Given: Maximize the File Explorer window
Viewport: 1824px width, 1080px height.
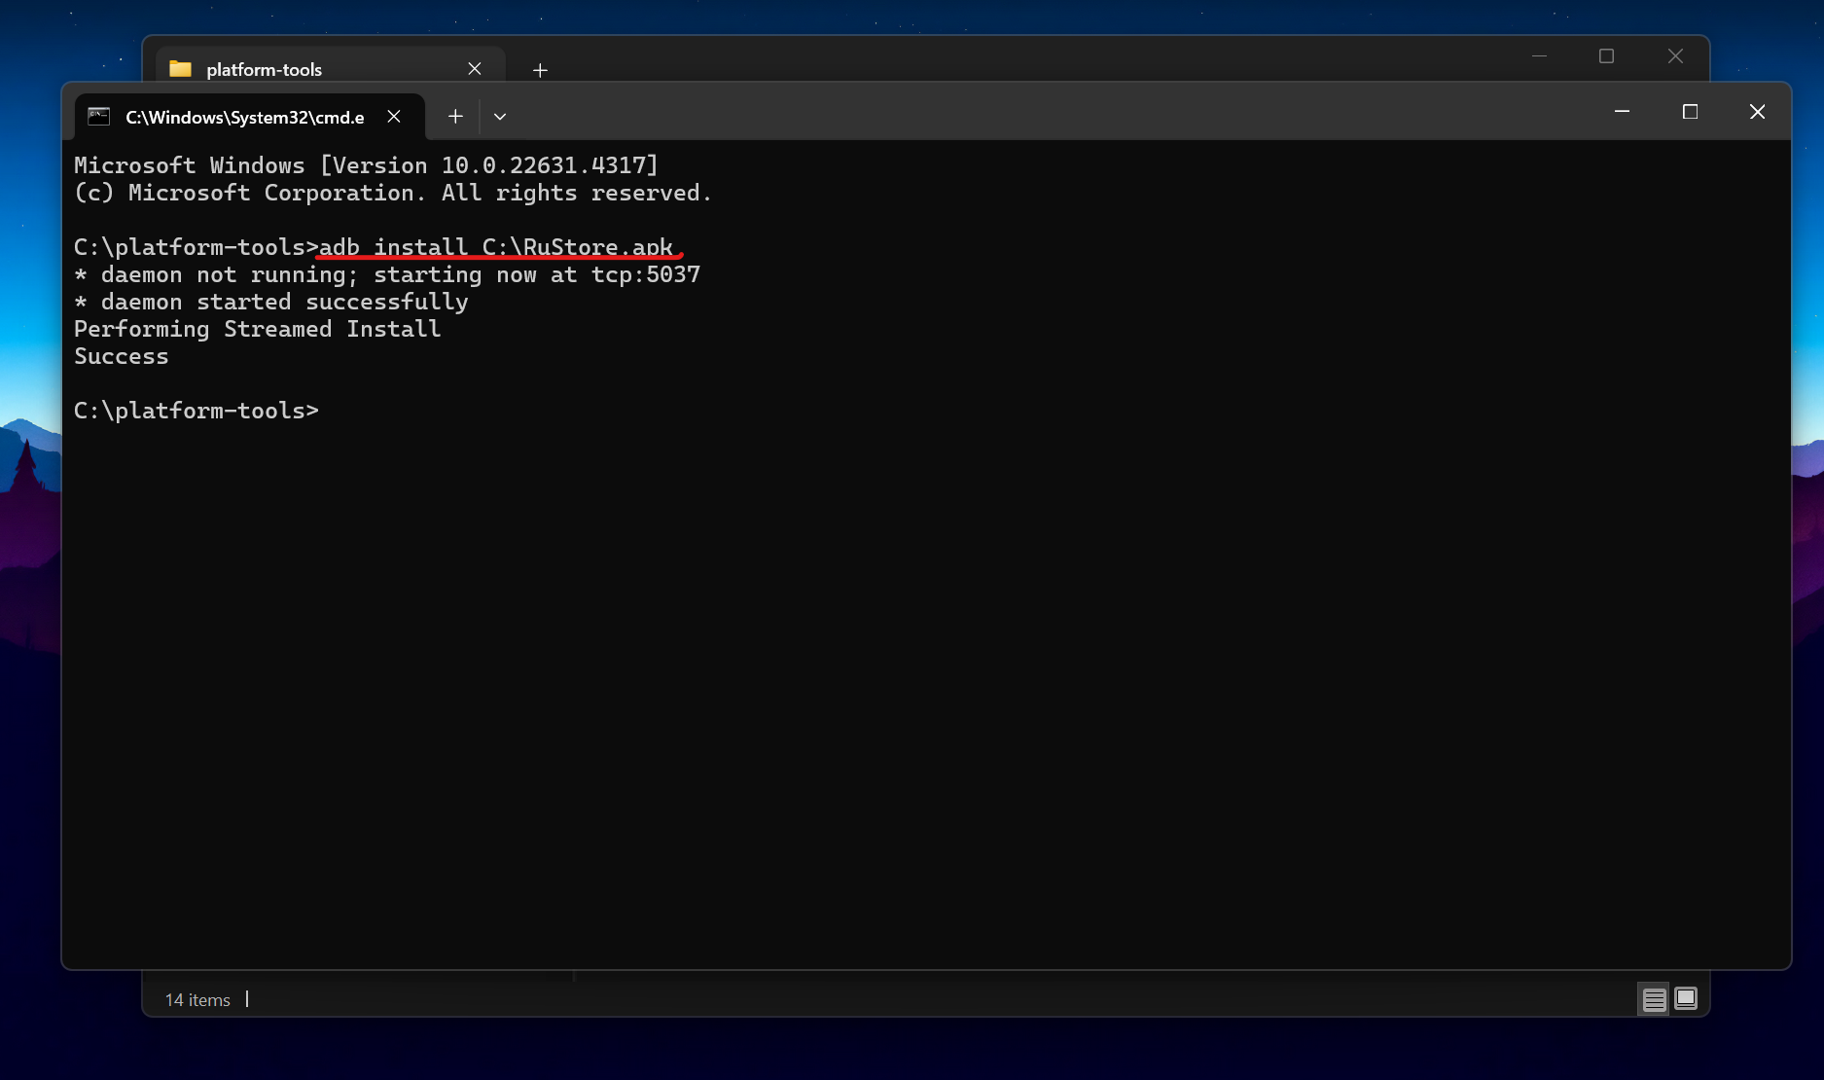Looking at the screenshot, I should (1606, 56).
